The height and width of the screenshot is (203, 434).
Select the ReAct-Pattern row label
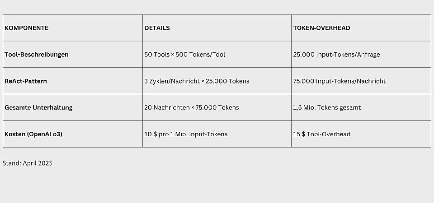[26, 81]
